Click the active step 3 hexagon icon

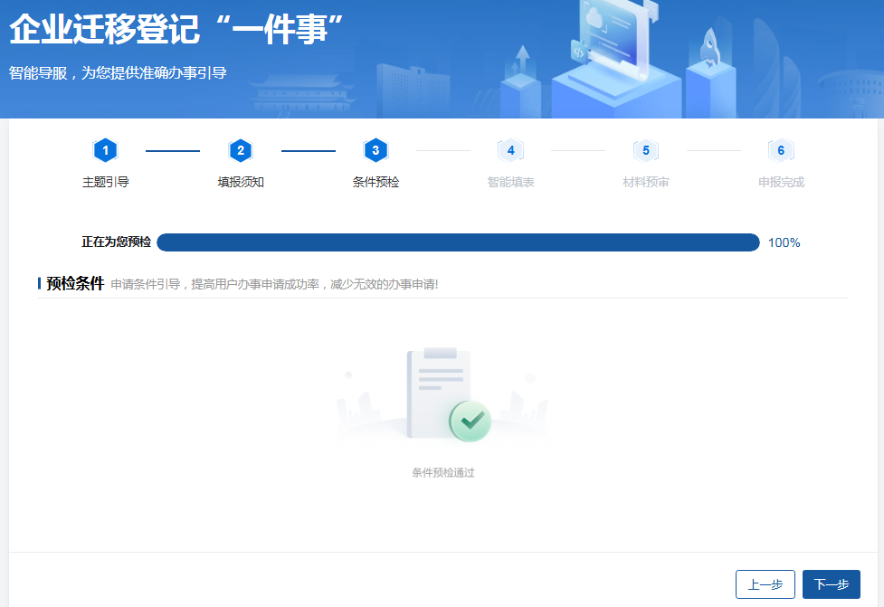point(375,150)
